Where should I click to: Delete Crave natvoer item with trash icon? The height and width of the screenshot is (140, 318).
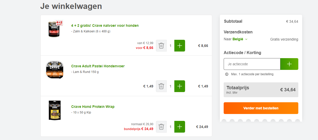161,46
